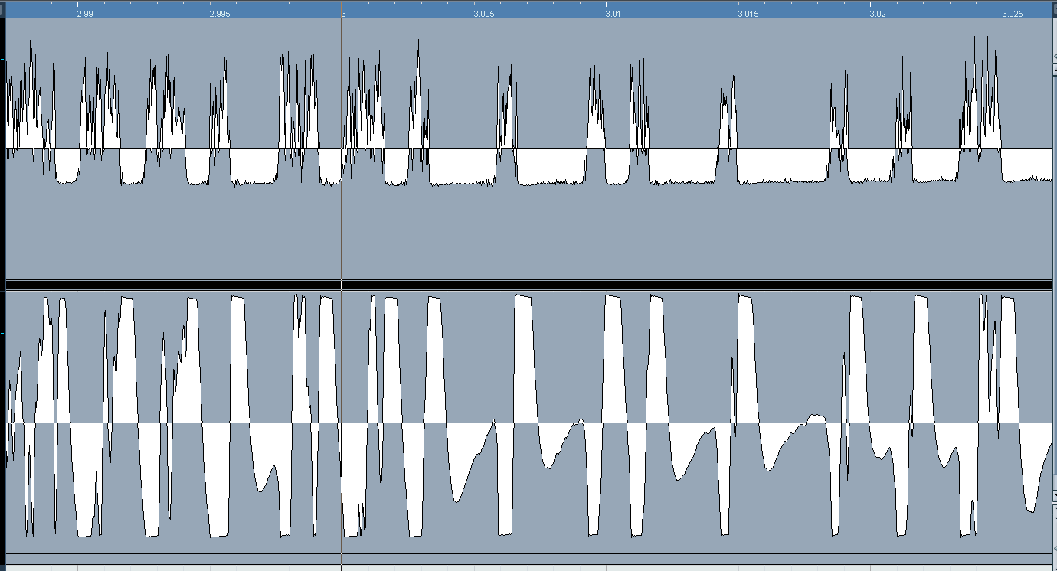Click the vertical playhead cursor line
1057x571 pixels.
342,230
